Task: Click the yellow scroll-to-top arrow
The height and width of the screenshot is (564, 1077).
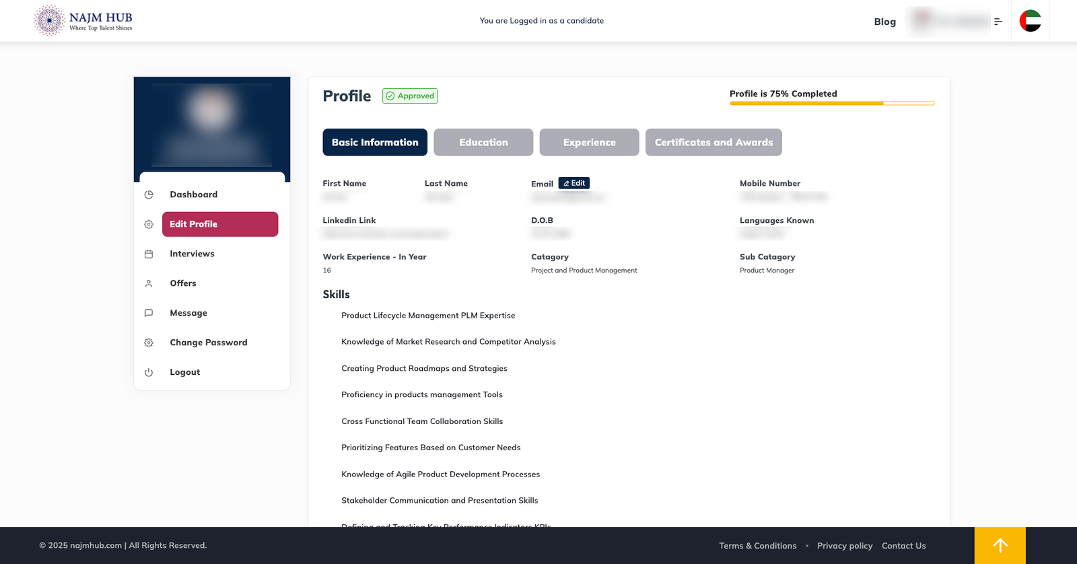Action: click(x=1000, y=545)
